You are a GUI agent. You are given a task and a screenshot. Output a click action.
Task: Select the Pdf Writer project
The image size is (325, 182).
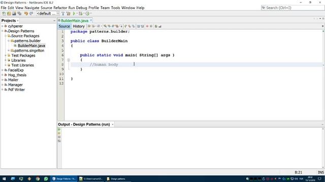point(16,90)
